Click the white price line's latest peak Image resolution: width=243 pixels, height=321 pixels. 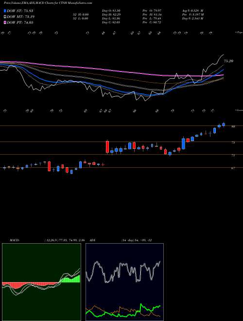click(223, 55)
